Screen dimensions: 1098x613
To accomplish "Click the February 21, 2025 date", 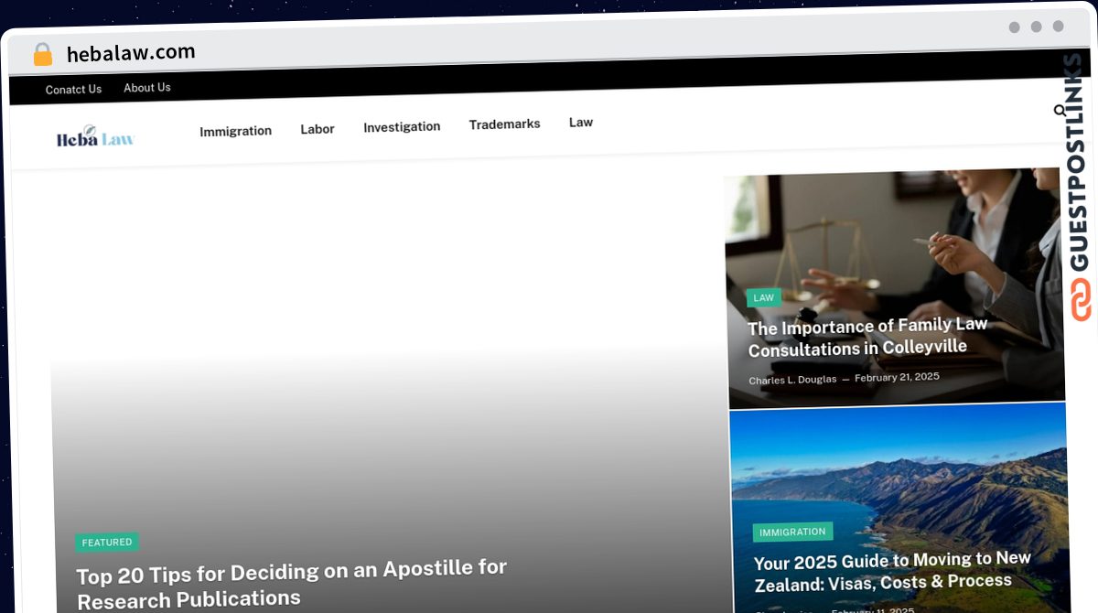I will [x=897, y=377].
